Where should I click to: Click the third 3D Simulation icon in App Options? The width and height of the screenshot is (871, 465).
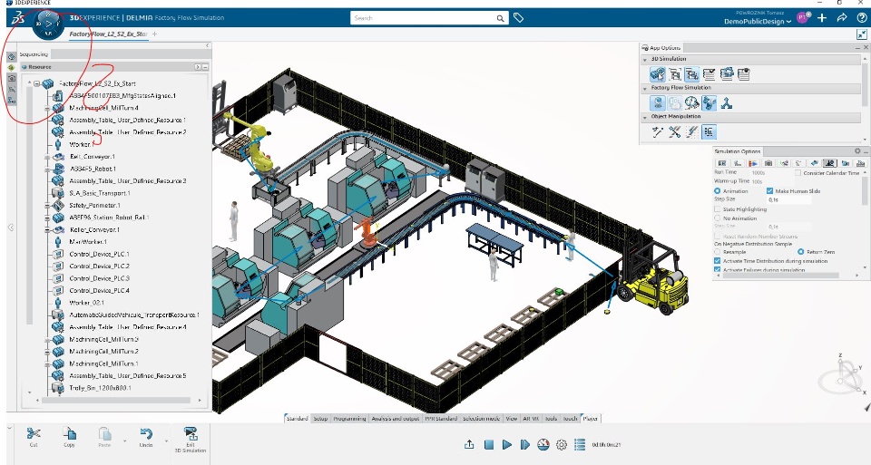[x=691, y=73]
